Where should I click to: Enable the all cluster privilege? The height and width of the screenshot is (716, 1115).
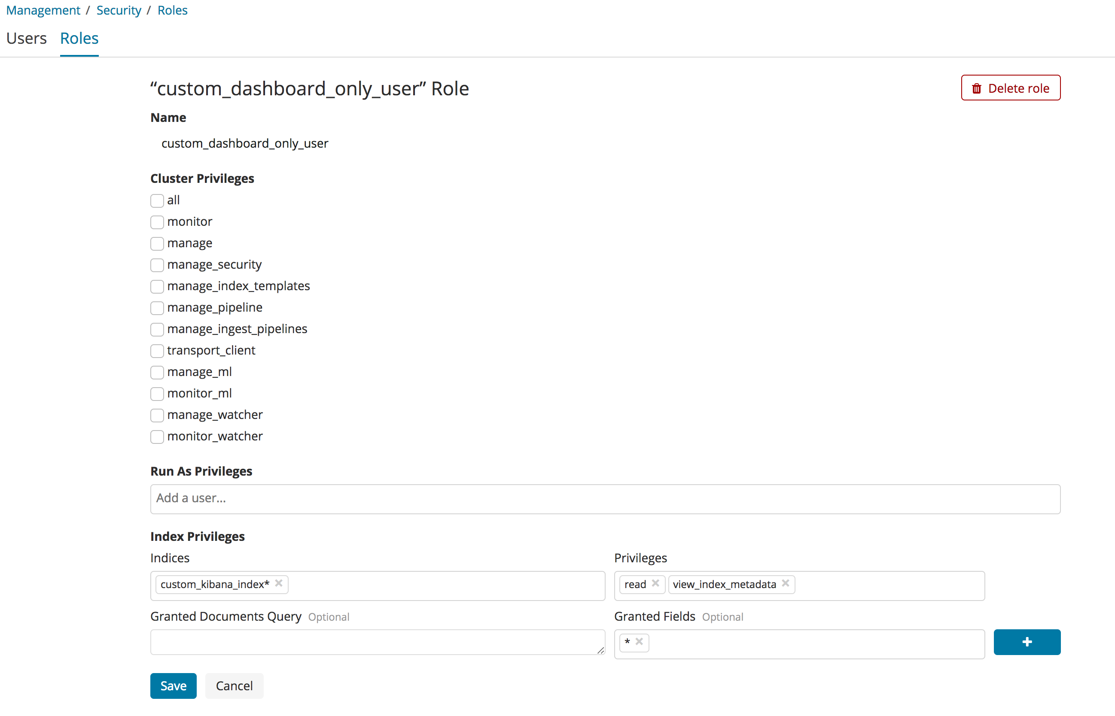(x=157, y=200)
